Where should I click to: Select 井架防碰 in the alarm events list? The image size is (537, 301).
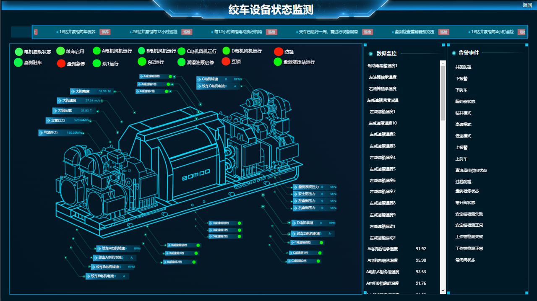click(x=463, y=67)
